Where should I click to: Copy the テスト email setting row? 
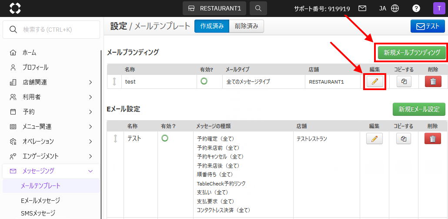[404, 138]
